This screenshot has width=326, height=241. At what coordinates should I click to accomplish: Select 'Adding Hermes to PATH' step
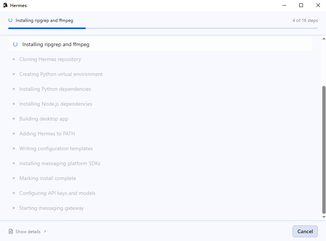coord(47,134)
